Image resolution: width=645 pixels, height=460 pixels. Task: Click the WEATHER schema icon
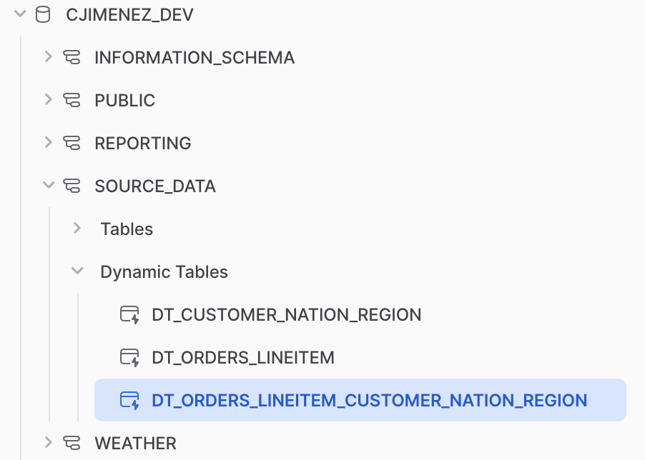click(x=72, y=443)
